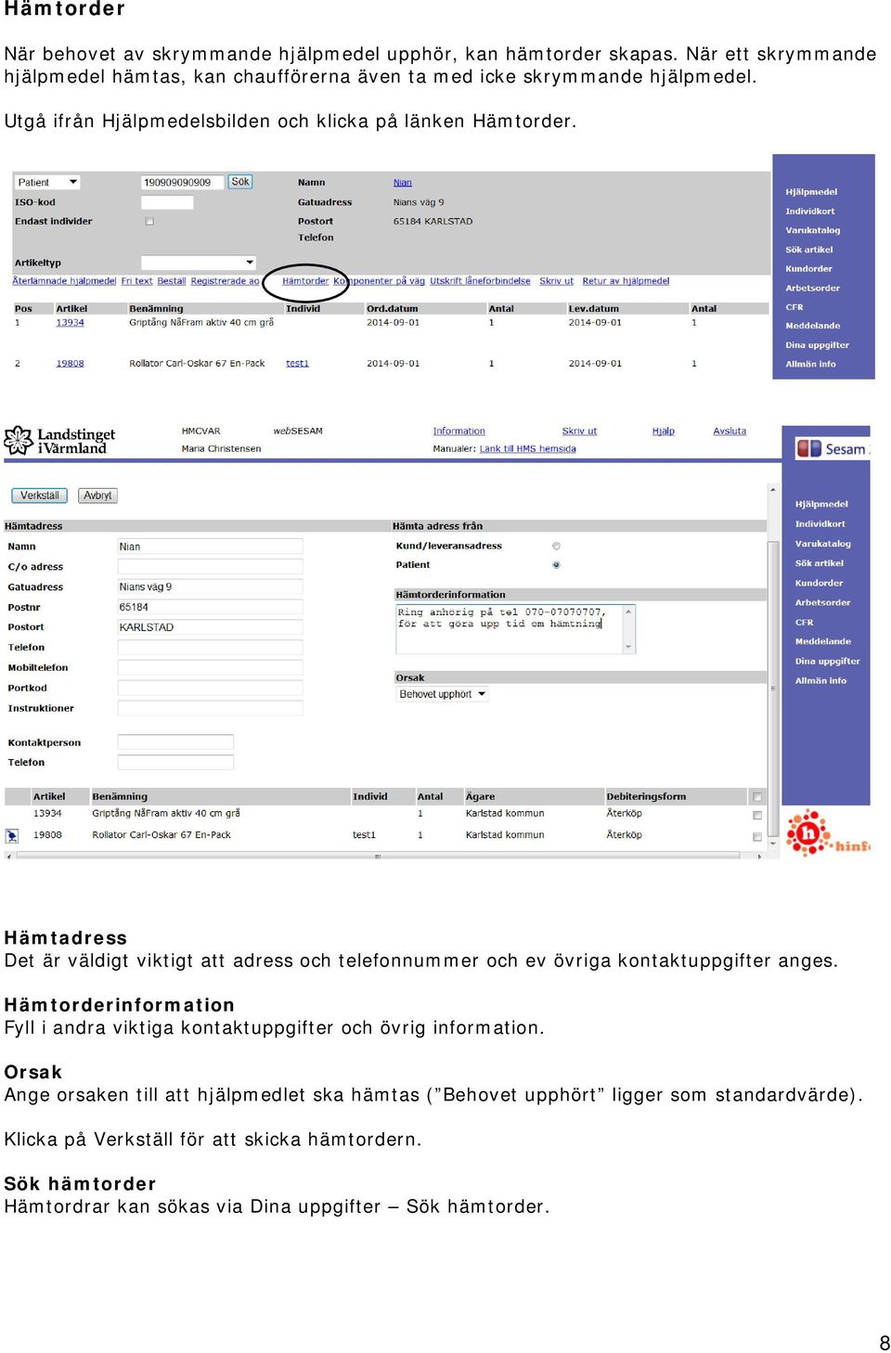Click the Avsluta link in the header
The height and width of the screenshot is (1353, 891).
coord(730,432)
